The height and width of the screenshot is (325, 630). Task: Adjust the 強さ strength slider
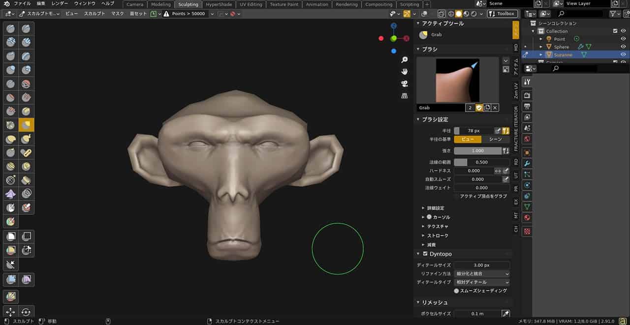pyautogui.click(x=477, y=151)
